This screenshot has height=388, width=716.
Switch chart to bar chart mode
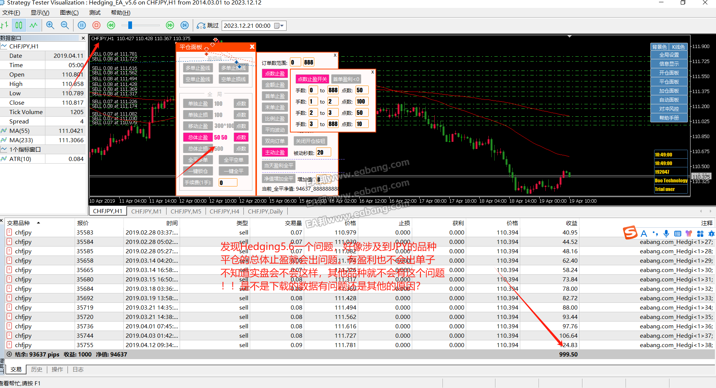pos(5,25)
